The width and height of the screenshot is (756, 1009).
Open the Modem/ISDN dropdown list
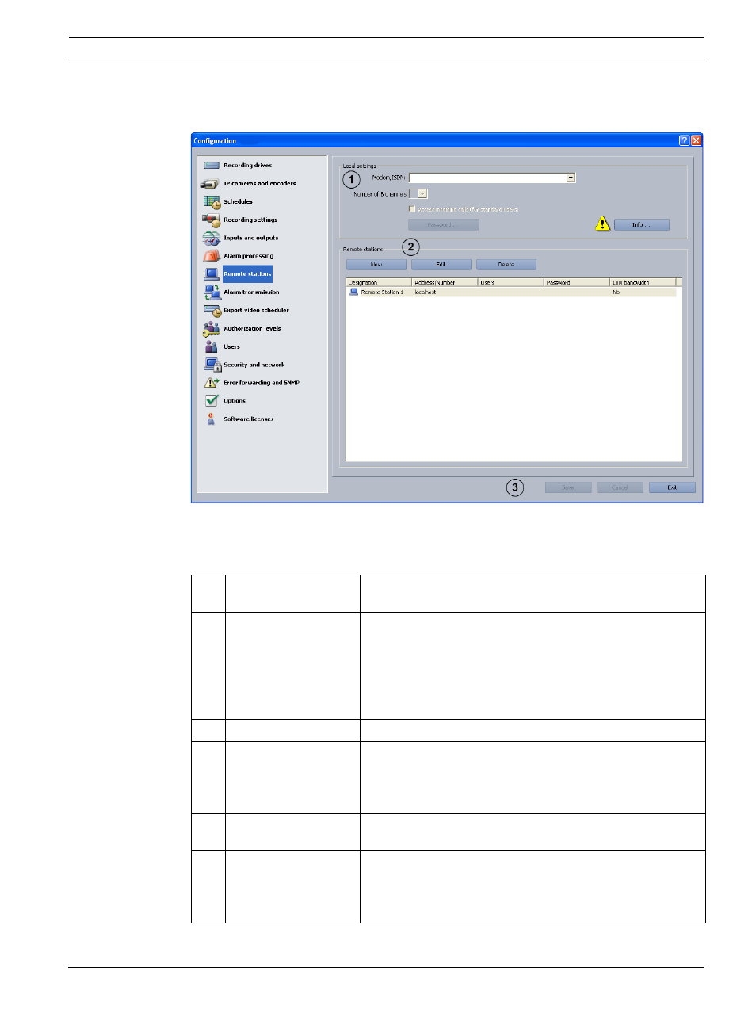pyautogui.click(x=571, y=178)
